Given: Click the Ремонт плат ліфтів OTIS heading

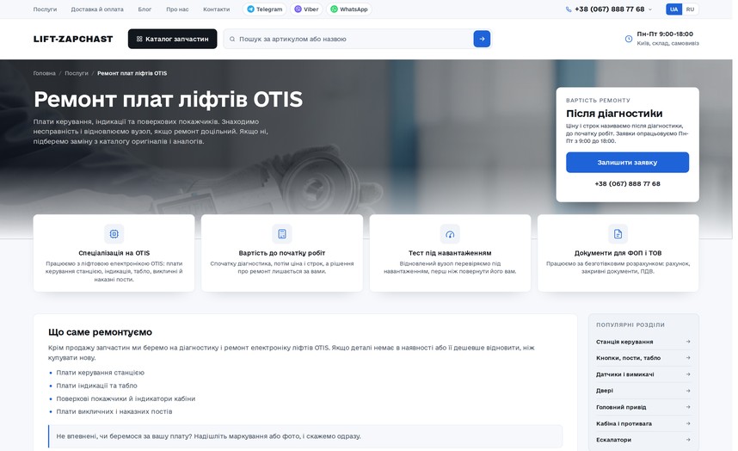Looking at the screenshot, I should [168, 99].
